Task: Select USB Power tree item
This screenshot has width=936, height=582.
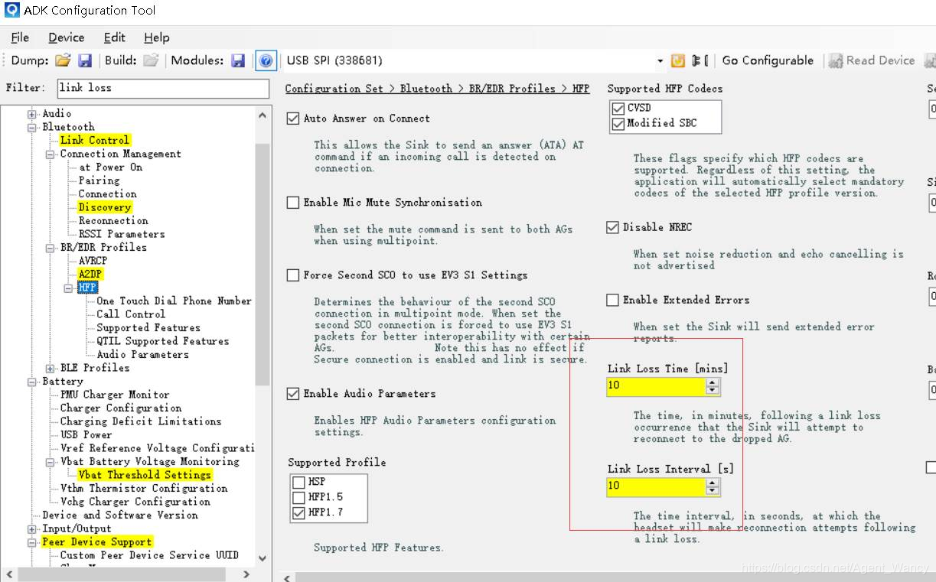Action: pyautogui.click(x=86, y=435)
